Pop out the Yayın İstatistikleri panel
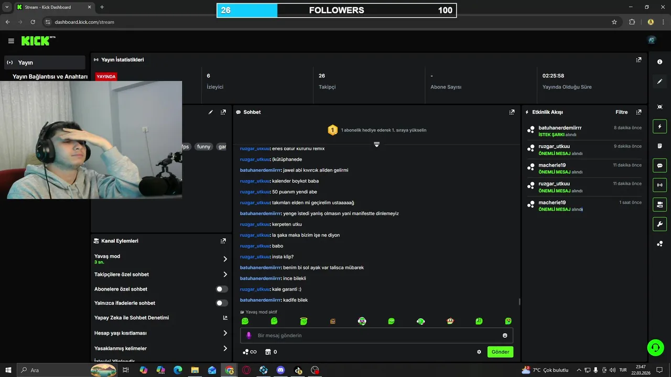 638,60
